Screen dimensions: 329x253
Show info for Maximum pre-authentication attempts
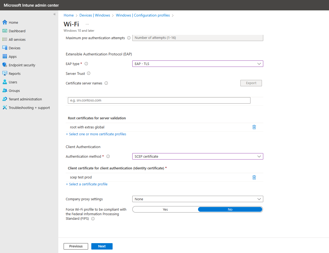click(x=129, y=38)
